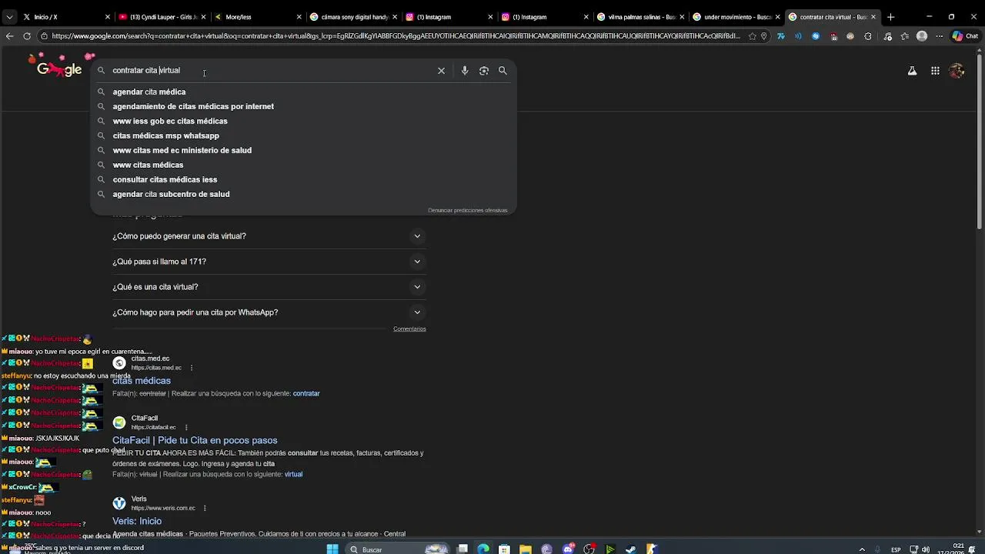Open the 'Veris: Inicio' result
This screenshot has height=554, width=985.
pos(137,521)
